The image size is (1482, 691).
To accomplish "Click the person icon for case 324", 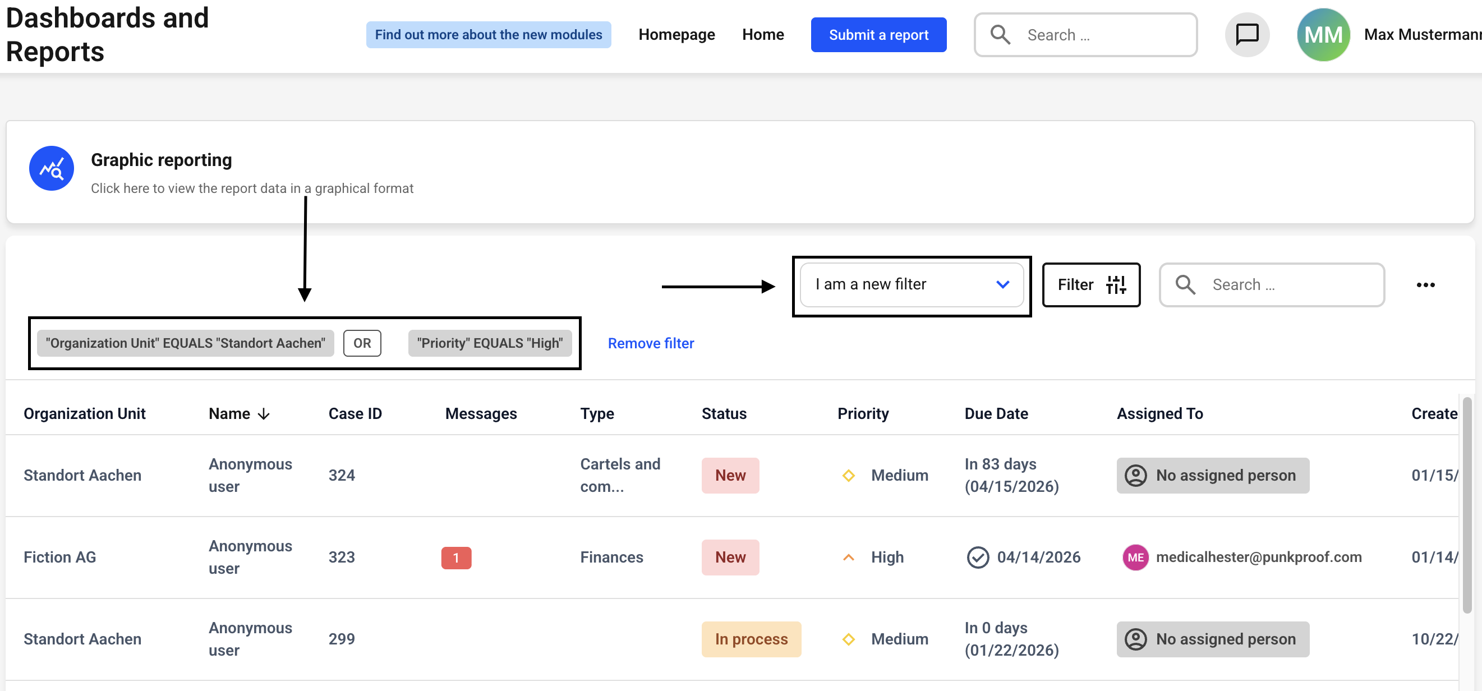I will click(1135, 475).
